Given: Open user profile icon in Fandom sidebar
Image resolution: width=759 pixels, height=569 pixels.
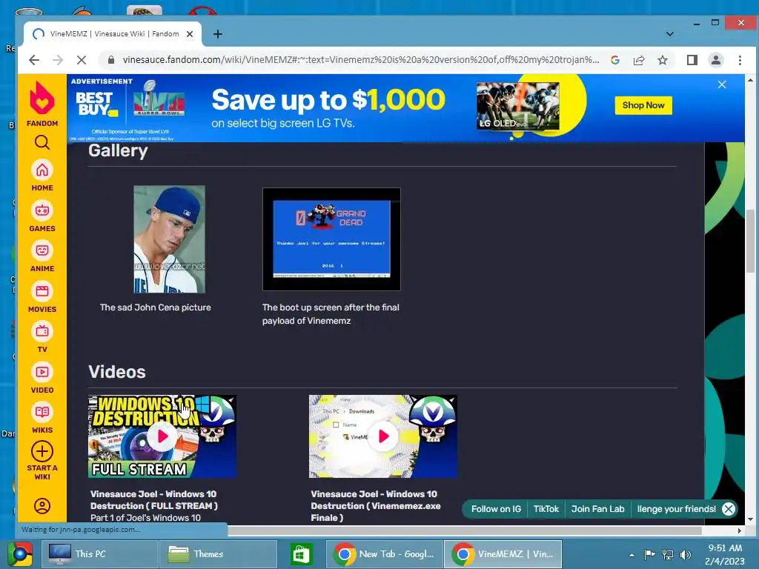Looking at the screenshot, I should coord(42,505).
